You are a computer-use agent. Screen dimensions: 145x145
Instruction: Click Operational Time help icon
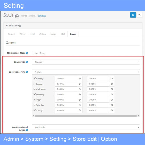pos(27,72)
